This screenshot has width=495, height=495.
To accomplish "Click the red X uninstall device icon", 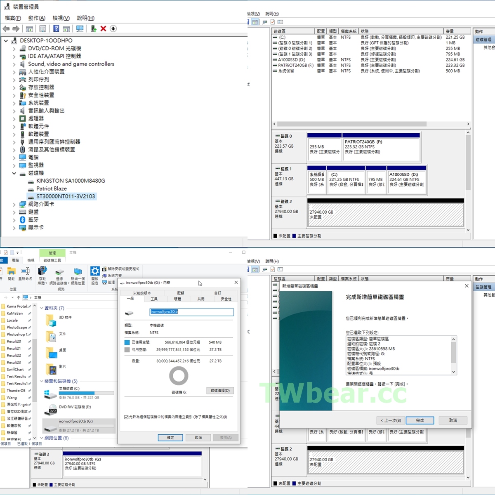I will pyautogui.click(x=103, y=28).
